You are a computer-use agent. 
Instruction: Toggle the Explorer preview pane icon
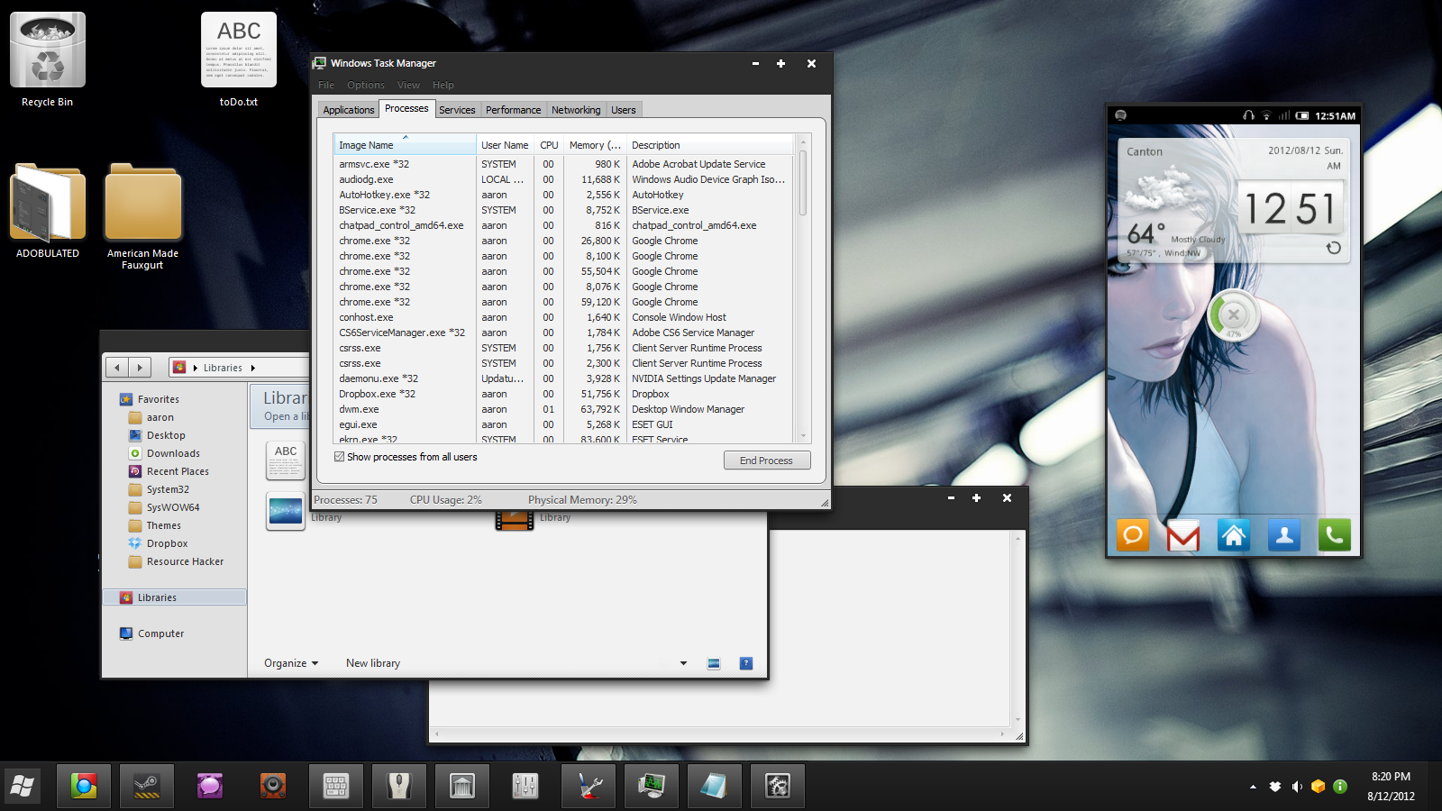coord(714,663)
